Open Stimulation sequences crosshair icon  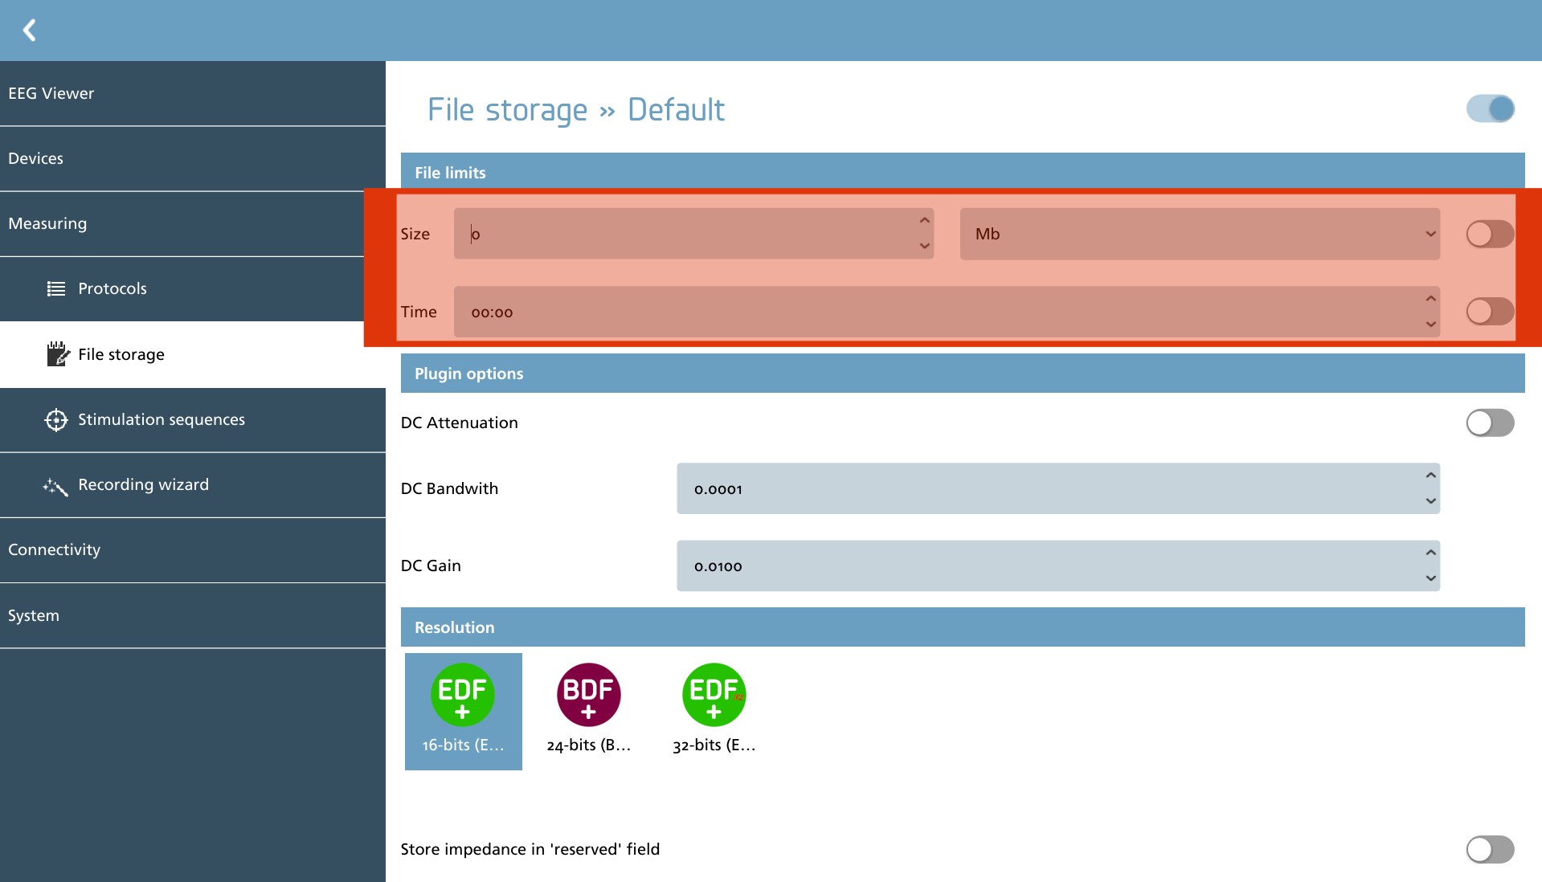(55, 419)
